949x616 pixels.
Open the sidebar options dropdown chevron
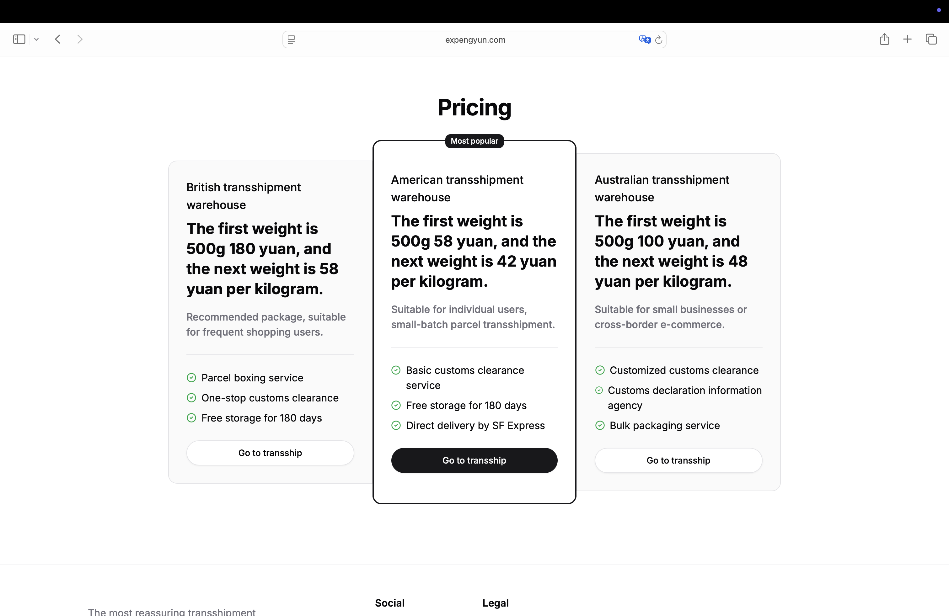[36, 40]
